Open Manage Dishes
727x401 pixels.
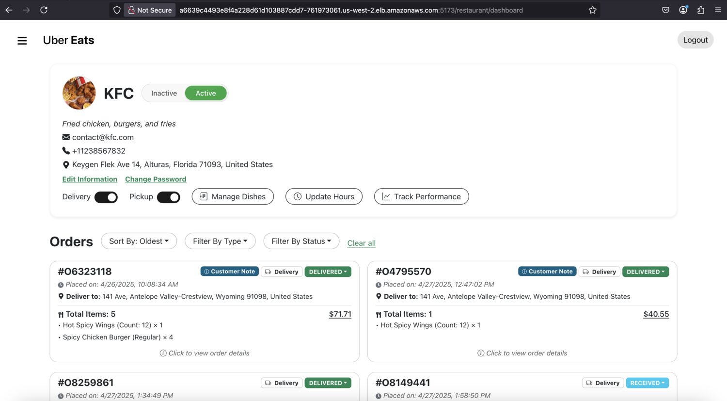(x=233, y=196)
